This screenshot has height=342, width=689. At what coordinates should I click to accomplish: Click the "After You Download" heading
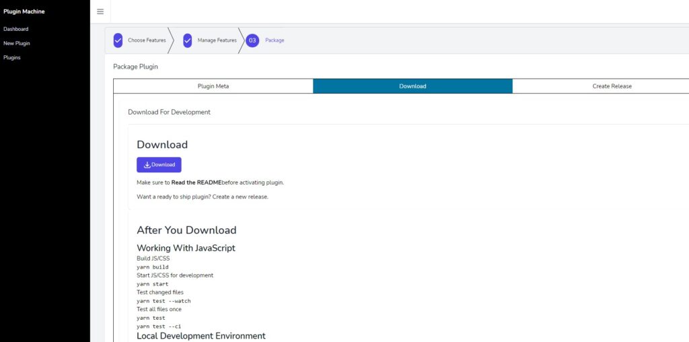(x=186, y=230)
